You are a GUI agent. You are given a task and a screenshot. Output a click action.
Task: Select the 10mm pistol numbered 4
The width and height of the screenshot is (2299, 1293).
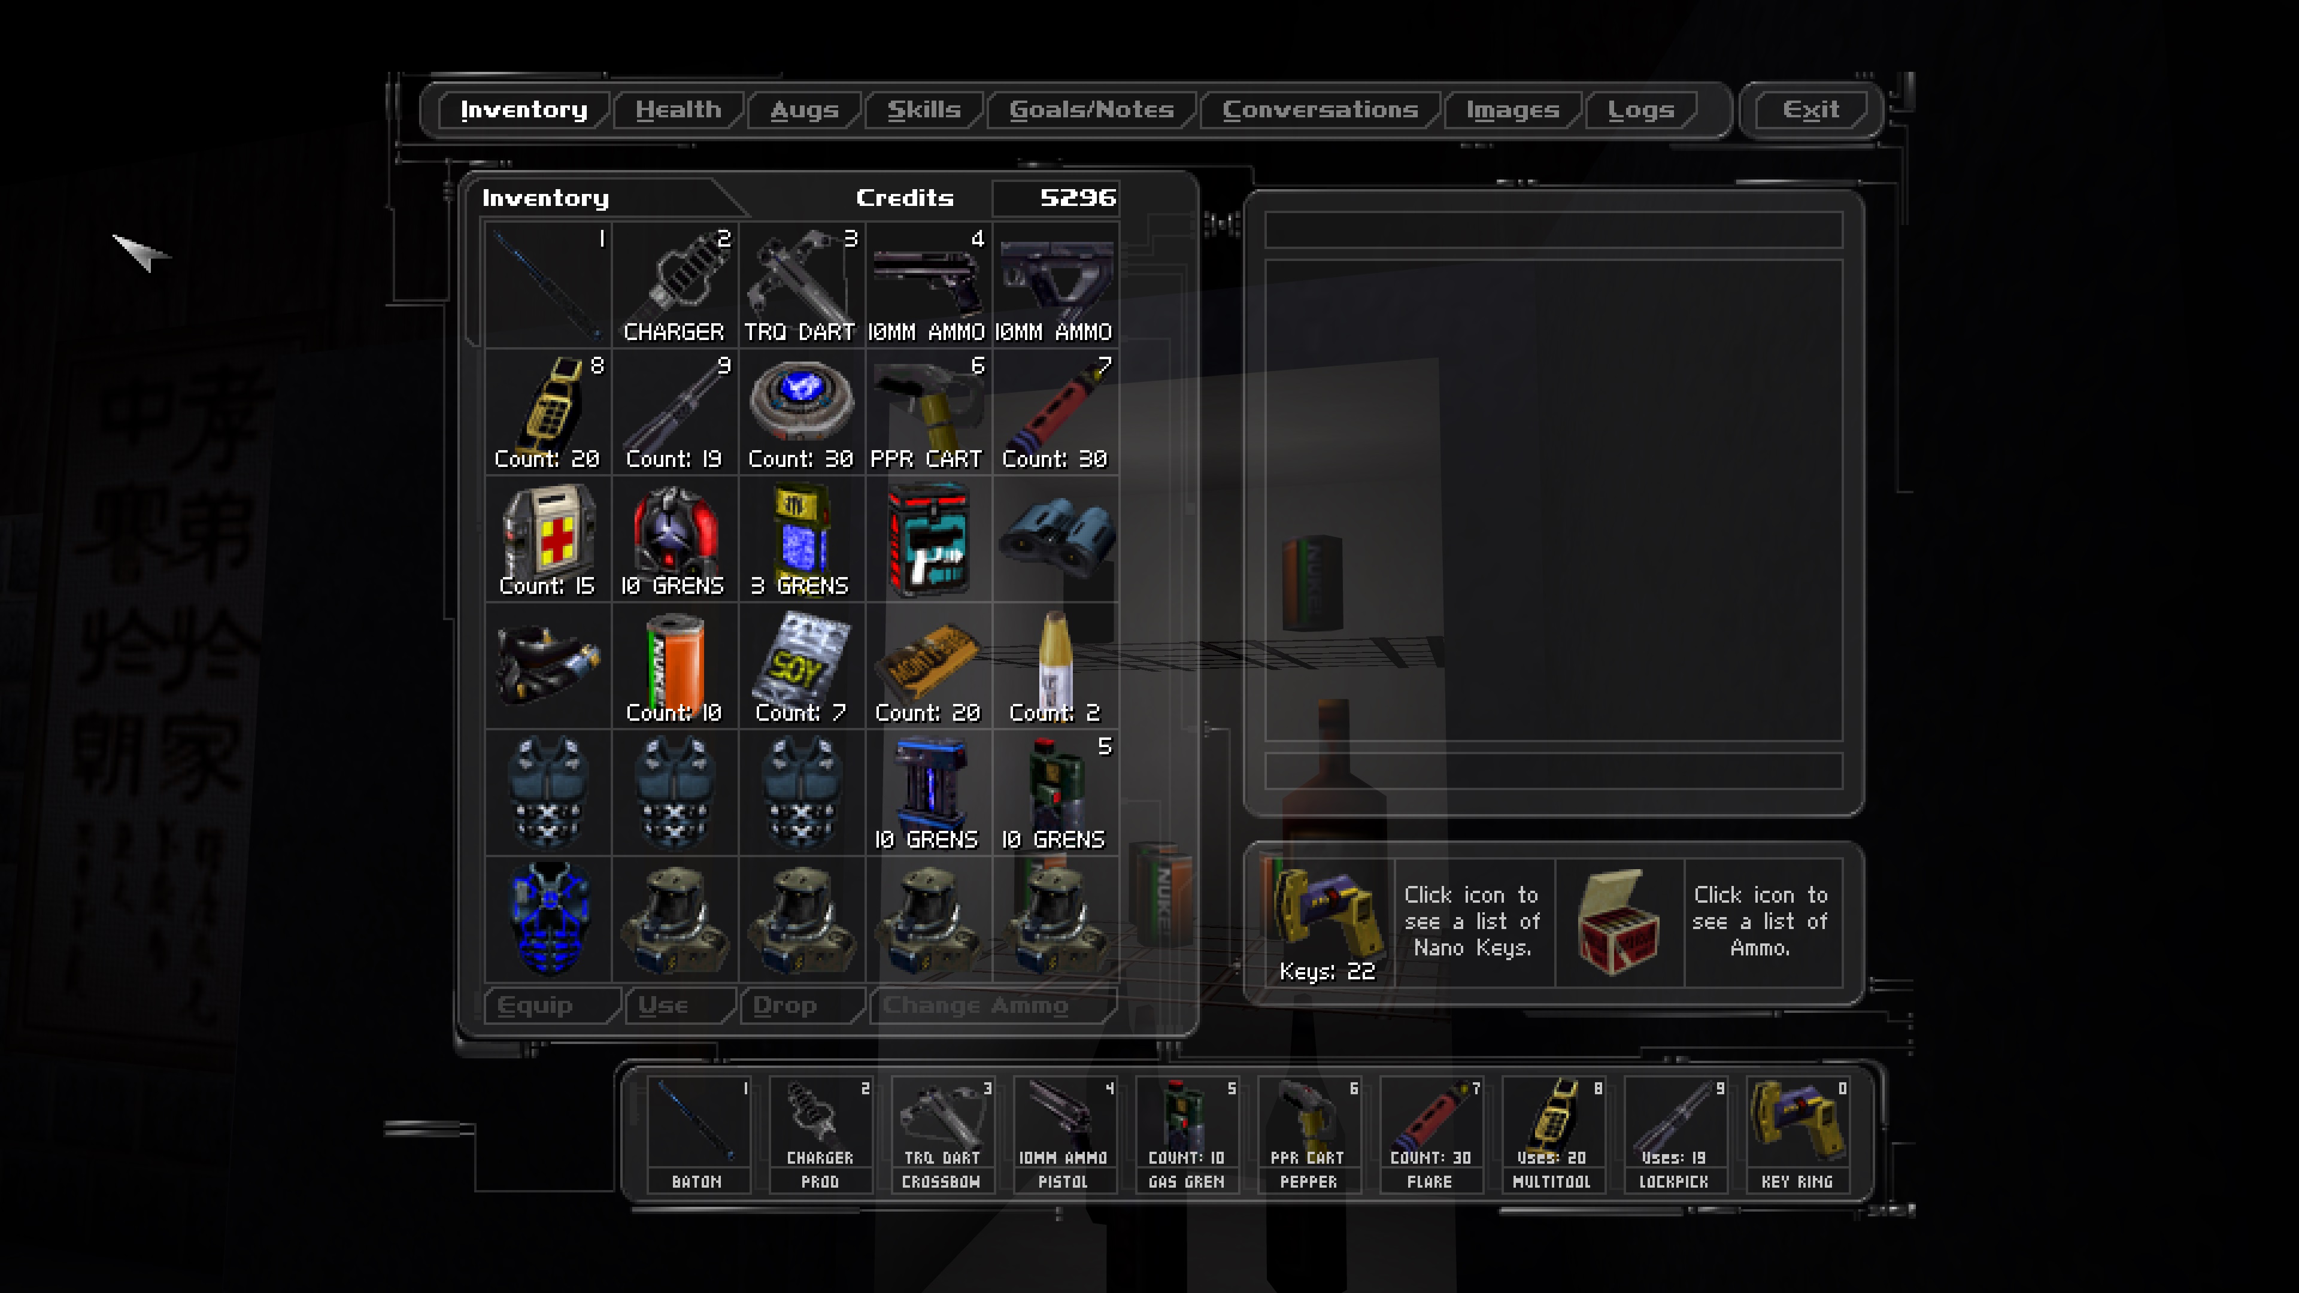pos(928,285)
